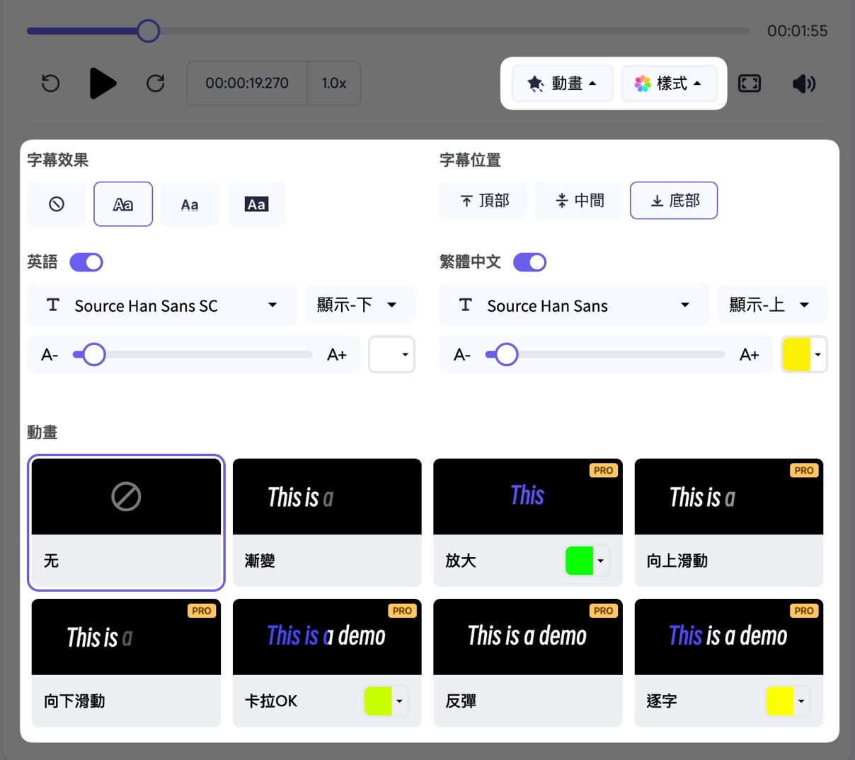The height and width of the screenshot is (760, 855).
Task: Click PRO badge on 反彈 card
Action: pos(603,611)
